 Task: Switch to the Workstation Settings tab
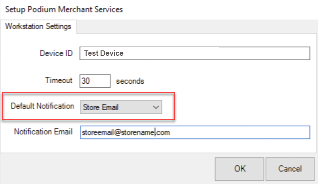[x=38, y=27]
